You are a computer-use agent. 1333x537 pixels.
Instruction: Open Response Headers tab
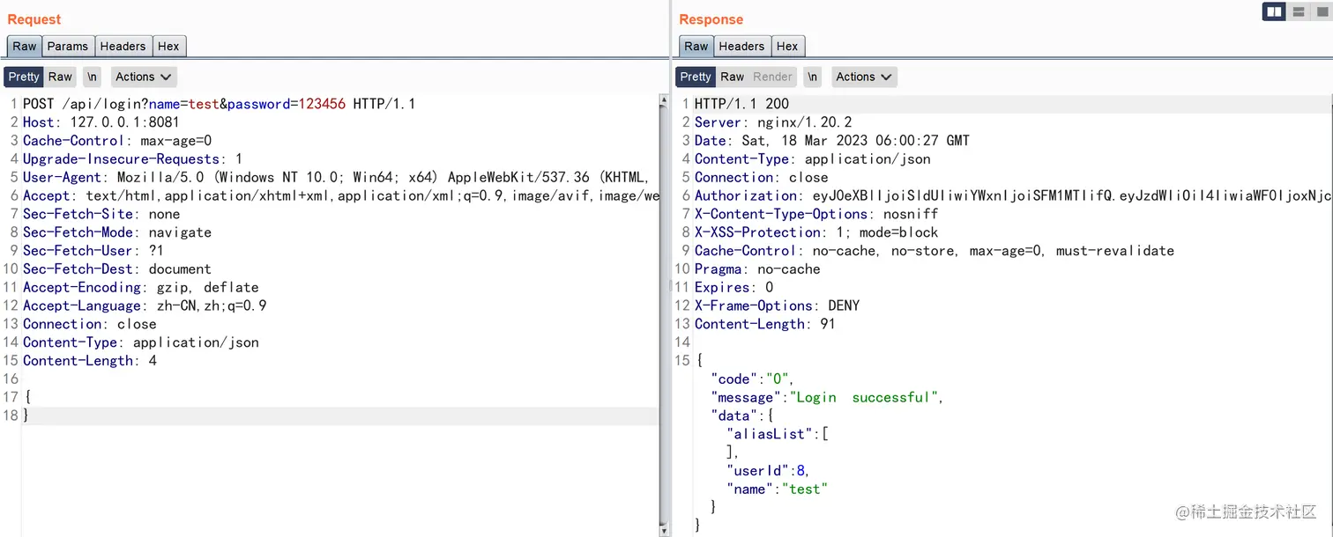741,47
